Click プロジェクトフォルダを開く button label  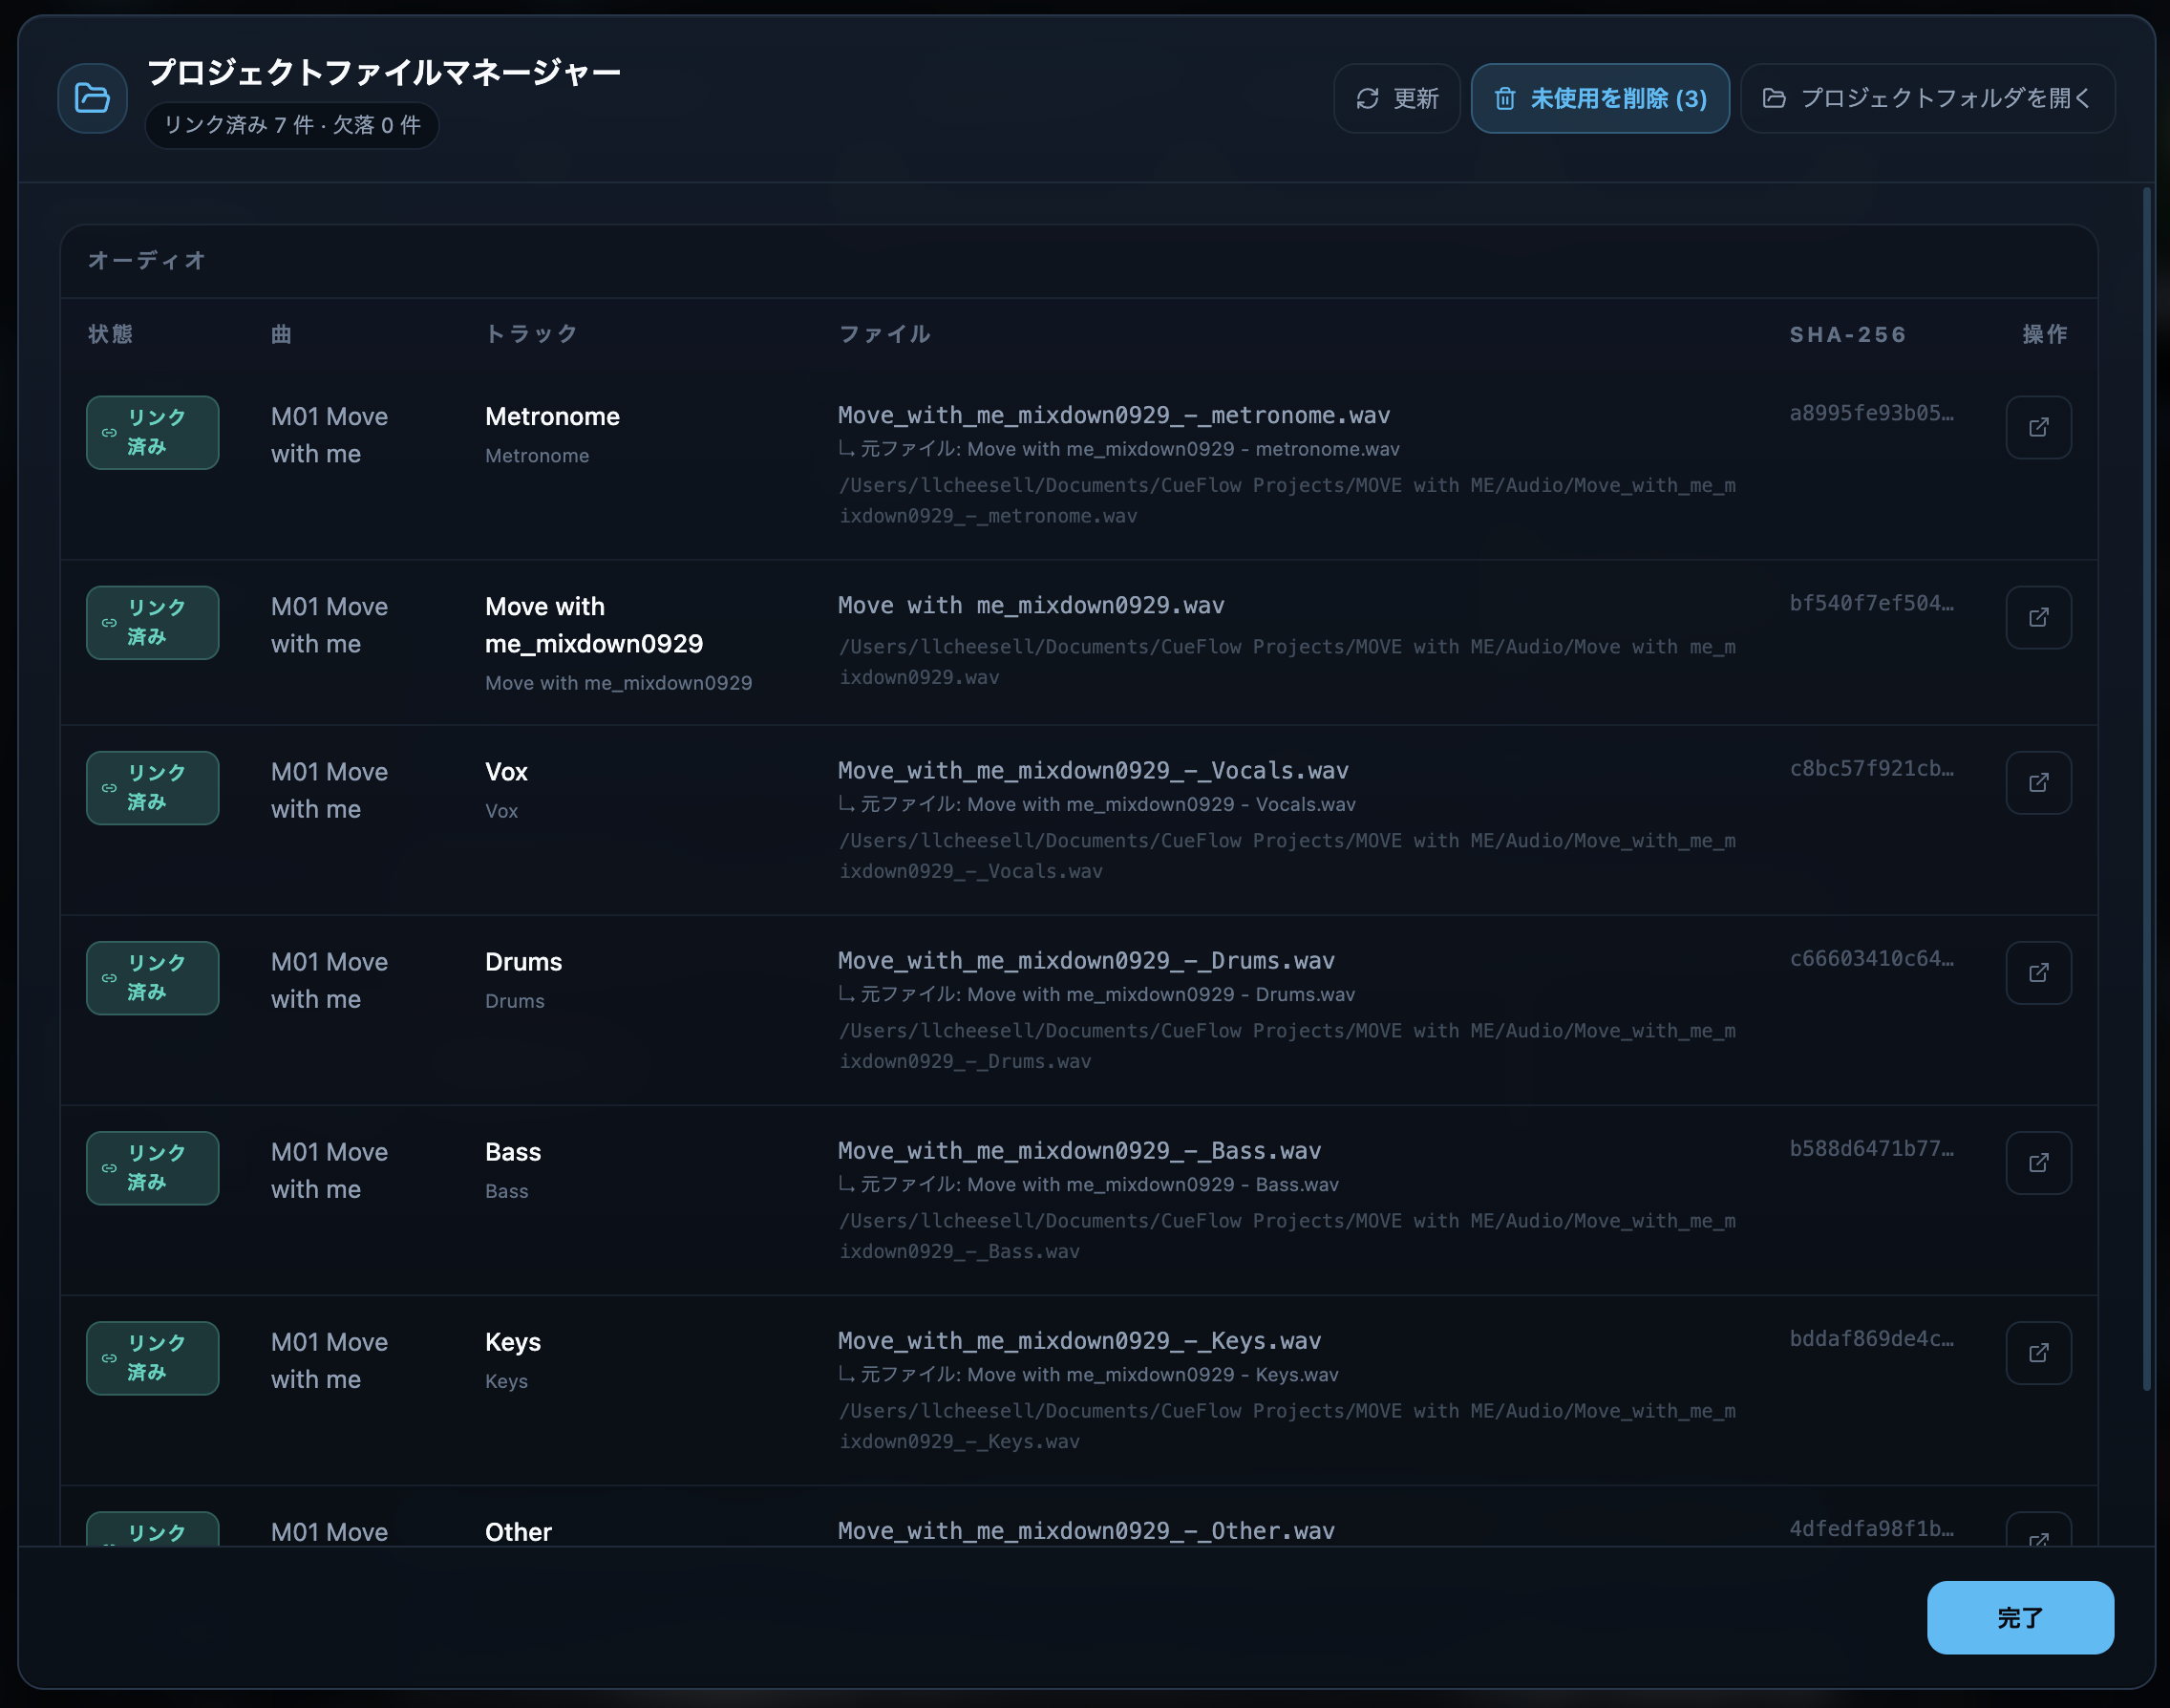coord(1947,98)
